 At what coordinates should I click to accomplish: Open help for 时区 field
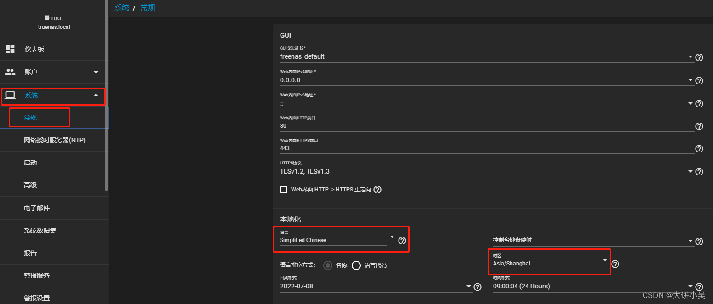[616, 264]
